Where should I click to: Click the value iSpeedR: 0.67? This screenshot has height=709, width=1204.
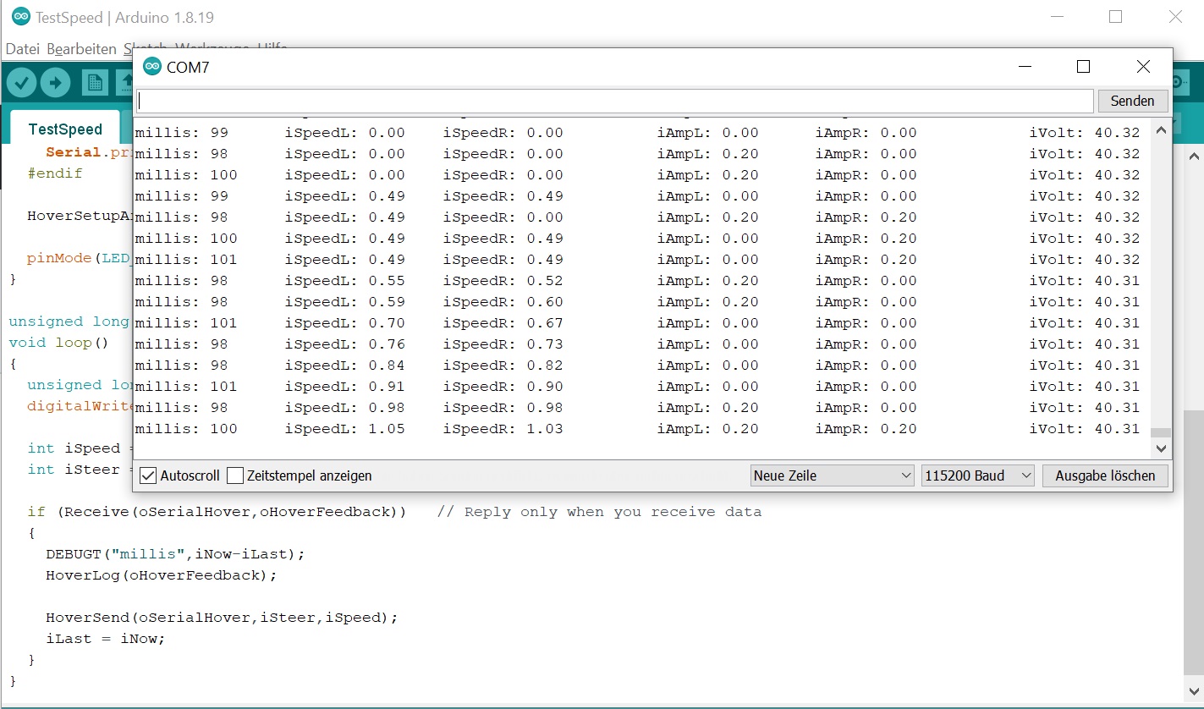coord(503,323)
